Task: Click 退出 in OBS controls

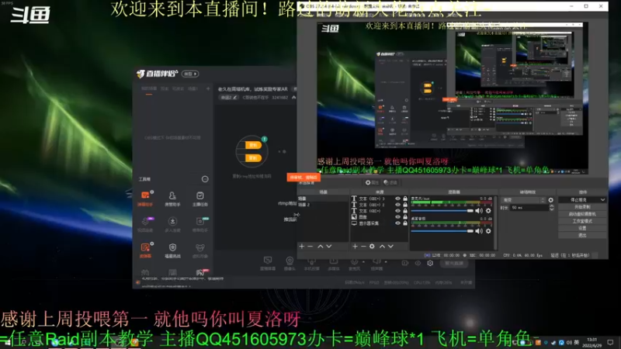Action: [x=582, y=236]
